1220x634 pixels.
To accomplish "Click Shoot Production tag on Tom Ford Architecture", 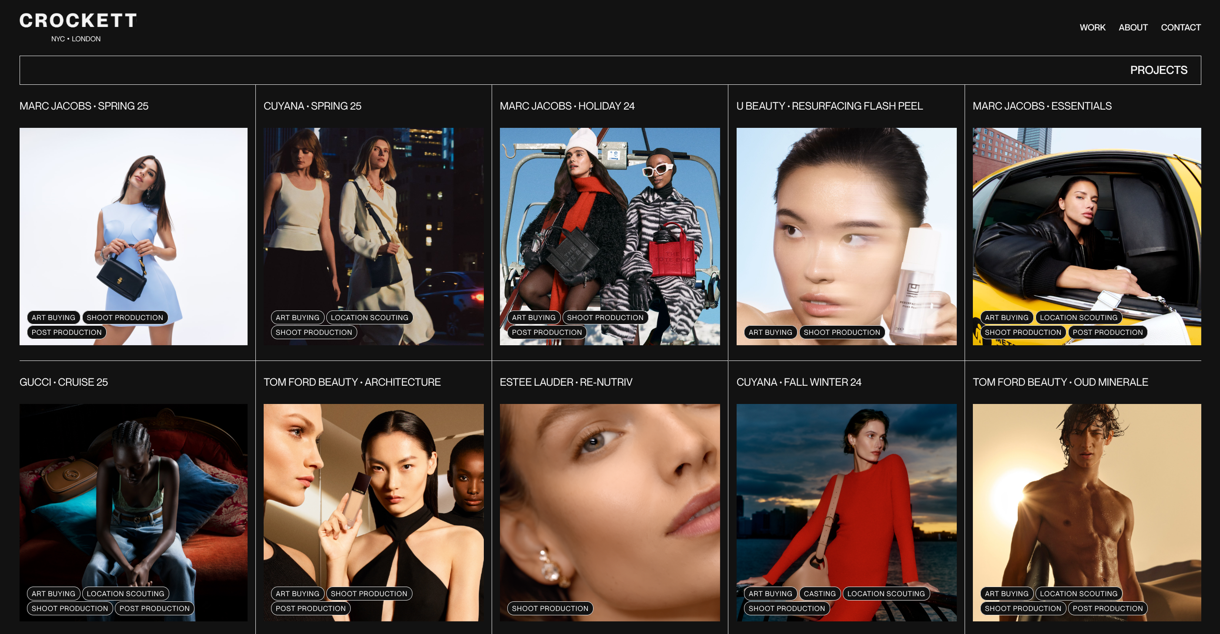I will point(369,594).
